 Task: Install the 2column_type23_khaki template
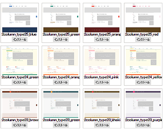(x=102, y=125)
